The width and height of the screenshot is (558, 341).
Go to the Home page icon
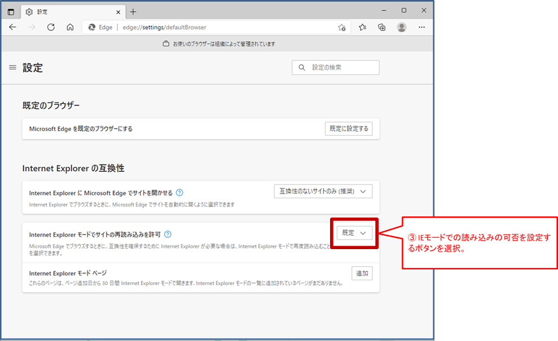70,27
